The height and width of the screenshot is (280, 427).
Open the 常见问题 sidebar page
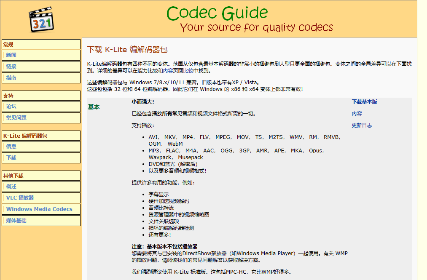[16, 118]
